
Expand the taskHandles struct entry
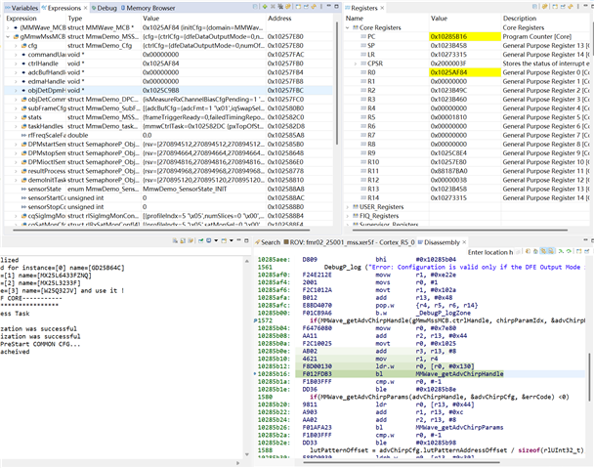(17, 126)
